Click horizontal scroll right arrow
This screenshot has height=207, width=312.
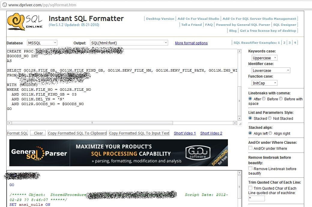235,123
